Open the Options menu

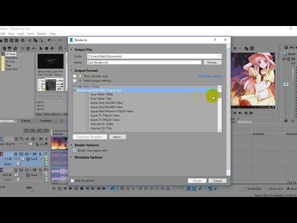tap(42, 33)
